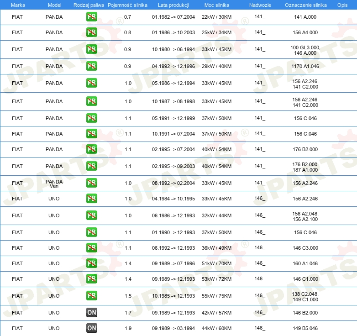Click the ON diesel icon for Uno 1.7
Screen dimensions: 357x336
click(91, 313)
